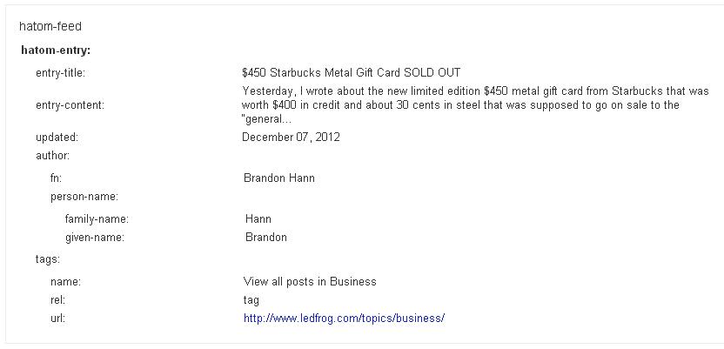
Task: Click the entry-content paragraph starting with 'Yesterday'
Action: click(475, 105)
